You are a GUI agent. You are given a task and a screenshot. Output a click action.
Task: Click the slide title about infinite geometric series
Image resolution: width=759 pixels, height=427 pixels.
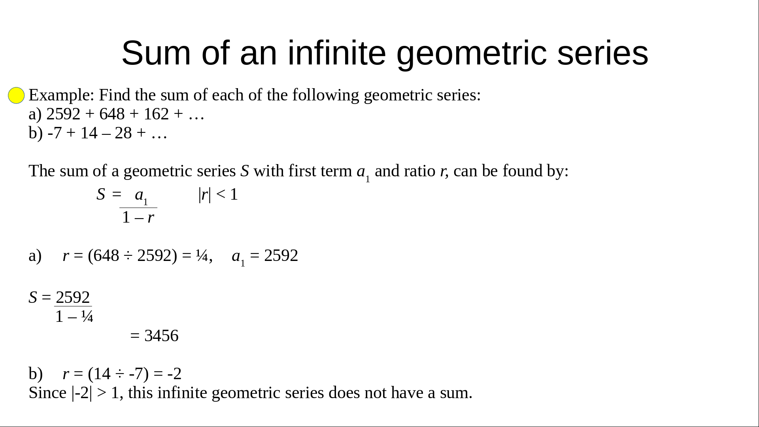coord(384,53)
